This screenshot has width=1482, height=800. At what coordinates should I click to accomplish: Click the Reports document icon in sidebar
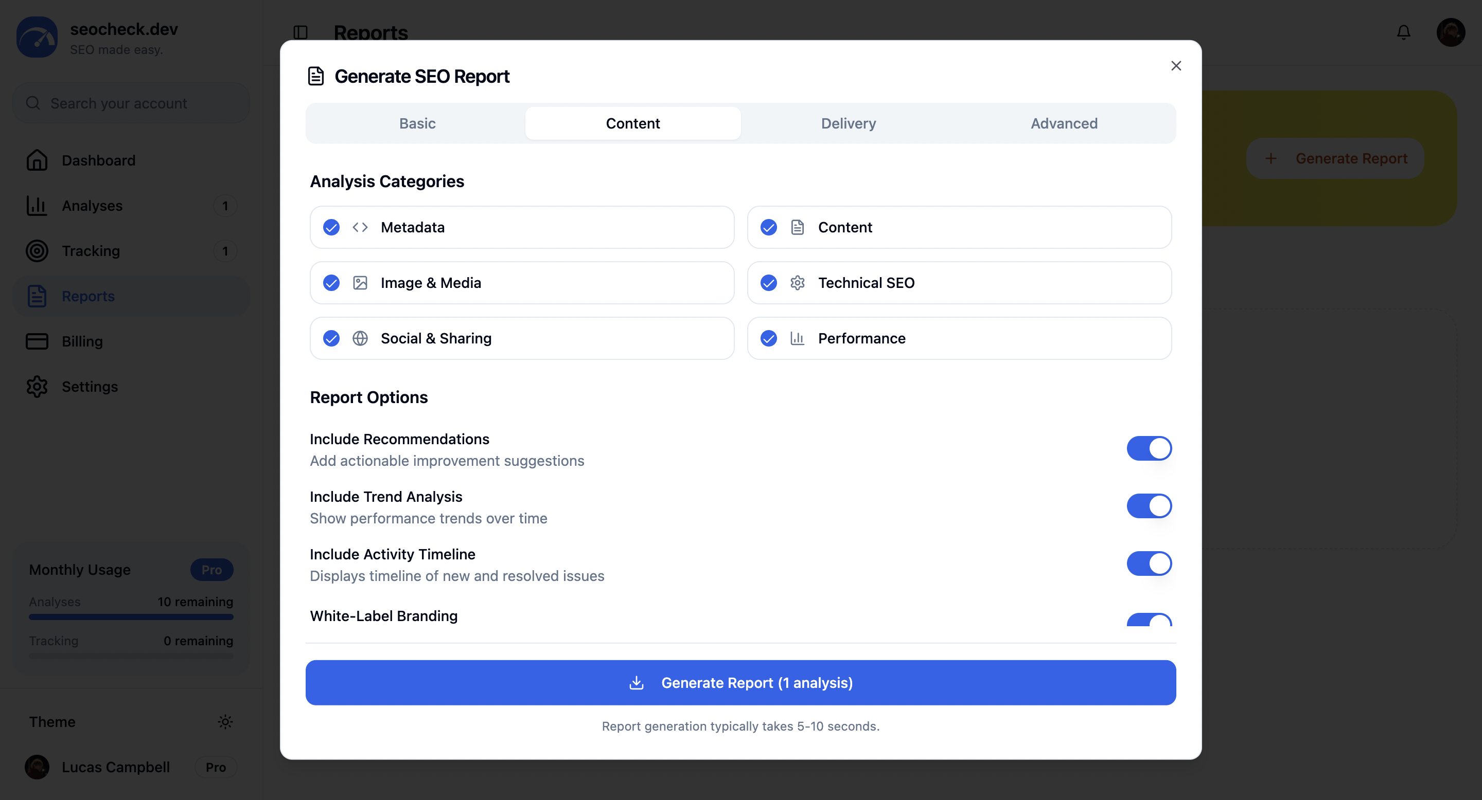37,296
